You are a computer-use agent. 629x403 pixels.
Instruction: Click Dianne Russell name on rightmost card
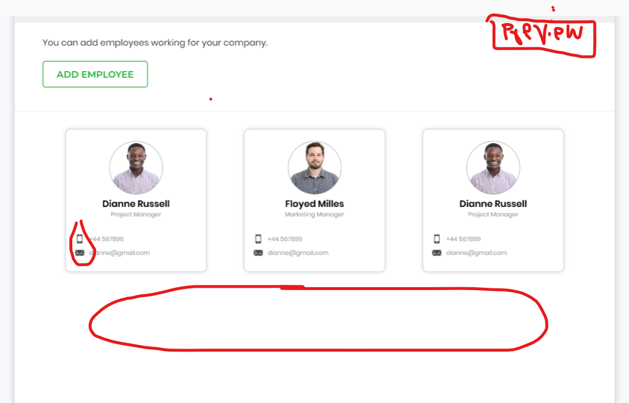pos(493,204)
